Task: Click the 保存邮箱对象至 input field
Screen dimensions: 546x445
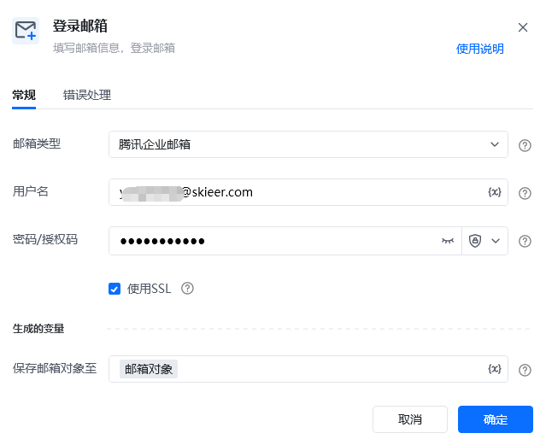Action: [x=308, y=369]
